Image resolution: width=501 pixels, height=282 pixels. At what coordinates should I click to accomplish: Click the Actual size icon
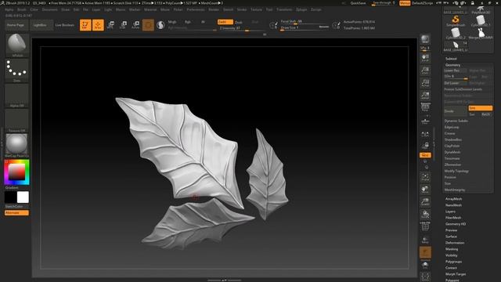(425, 83)
